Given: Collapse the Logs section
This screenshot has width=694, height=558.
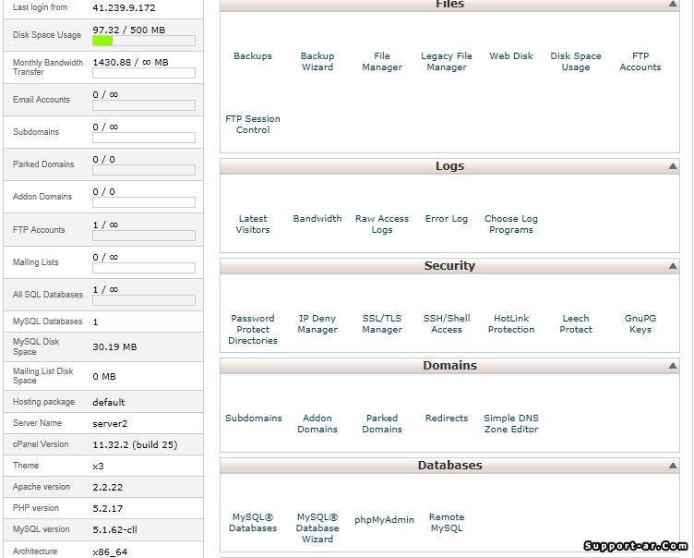Looking at the screenshot, I should [672, 167].
